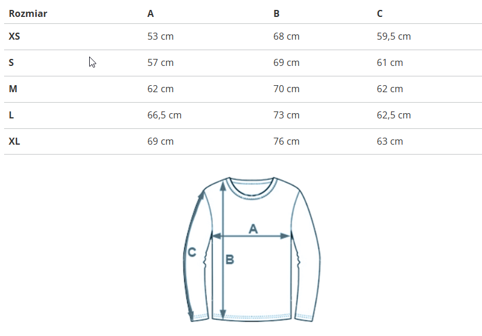Click the 70 cm value in row M
The width and height of the screenshot is (482, 336).
click(x=286, y=89)
